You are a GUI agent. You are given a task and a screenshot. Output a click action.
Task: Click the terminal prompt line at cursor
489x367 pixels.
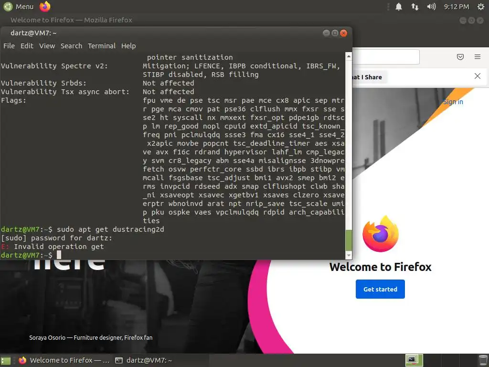[59, 255]
